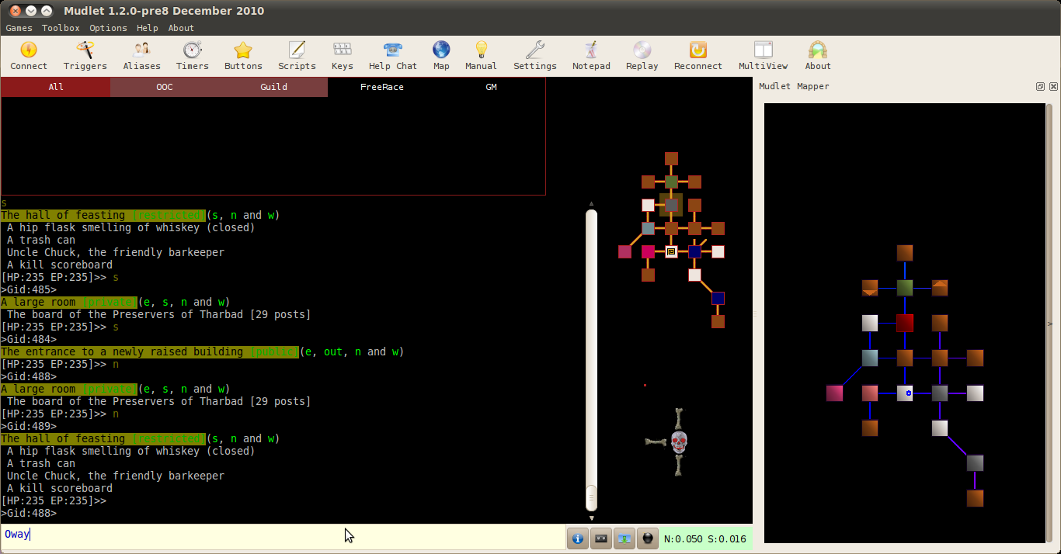Screen dimensions: 1061x554
Task: Open the Scripts editor
Action: coord(297,56)
